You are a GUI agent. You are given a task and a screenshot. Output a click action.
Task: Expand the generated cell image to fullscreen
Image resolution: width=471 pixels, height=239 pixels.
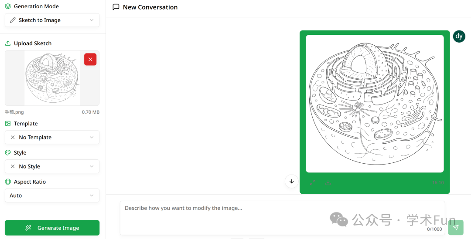click(313, 183)
